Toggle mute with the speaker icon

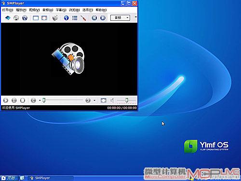112,100
